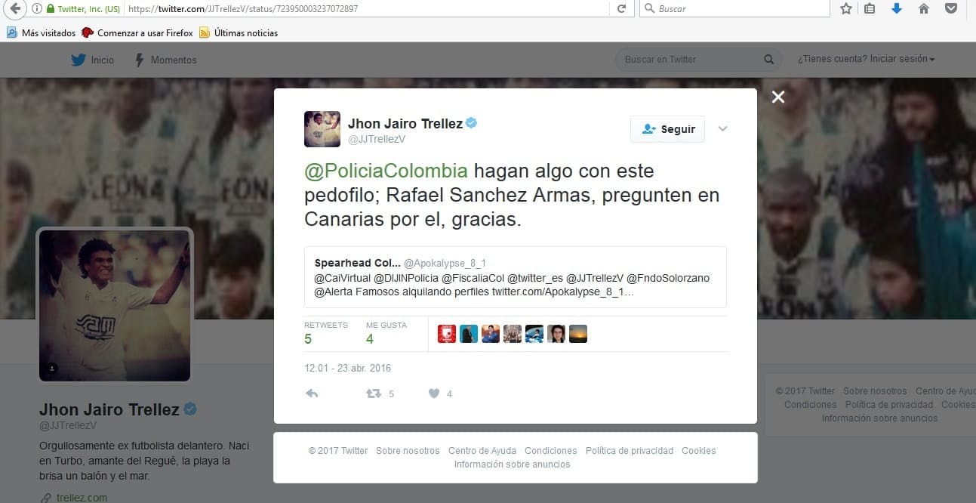The height and width of the screenshot is (503, 976).
Task: Click the name Jhon Jairo Trellez in tweet header
Action: tap(405, 124)
